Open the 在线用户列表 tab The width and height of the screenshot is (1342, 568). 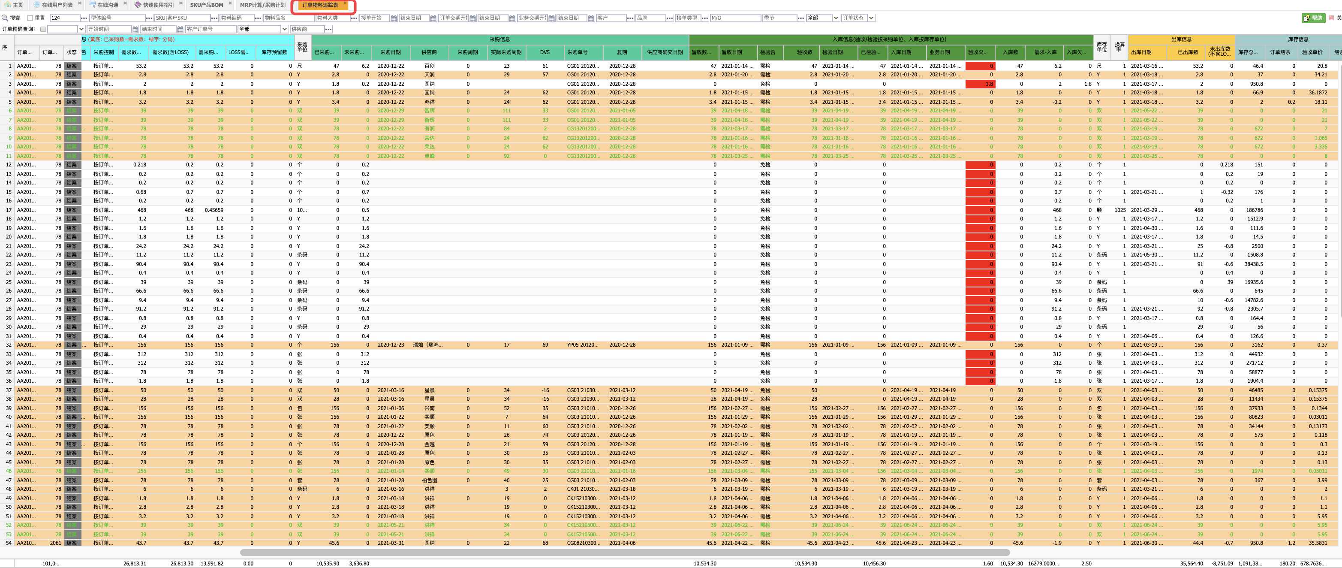point(57,5)
